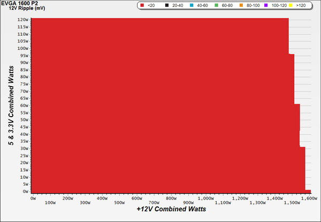The height and width of the screenshot is (222, 321).
Task: Click the 100w x-axis label
Action: 50,203
